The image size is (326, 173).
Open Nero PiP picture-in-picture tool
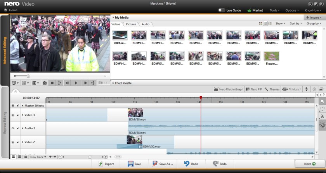[x=254, y=89]
